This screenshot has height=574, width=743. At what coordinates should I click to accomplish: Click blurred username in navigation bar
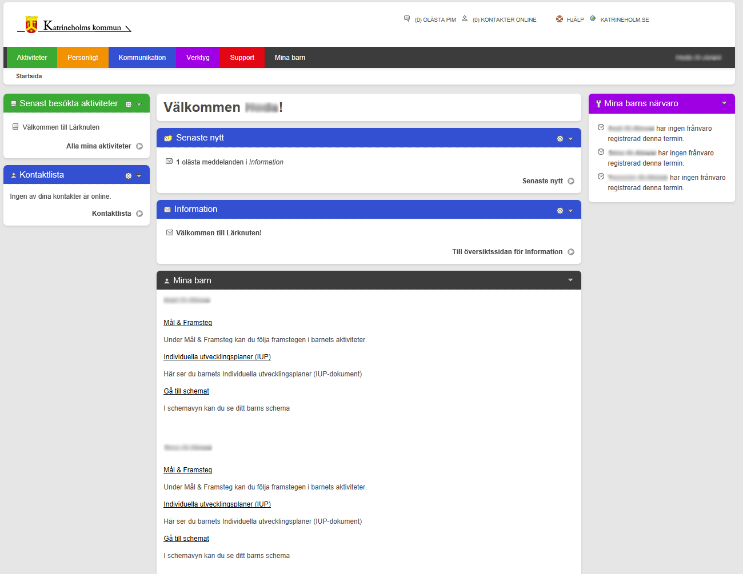pos(698,58)
